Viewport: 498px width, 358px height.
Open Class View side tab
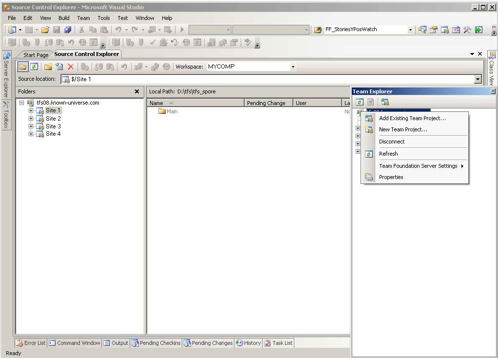492,69
